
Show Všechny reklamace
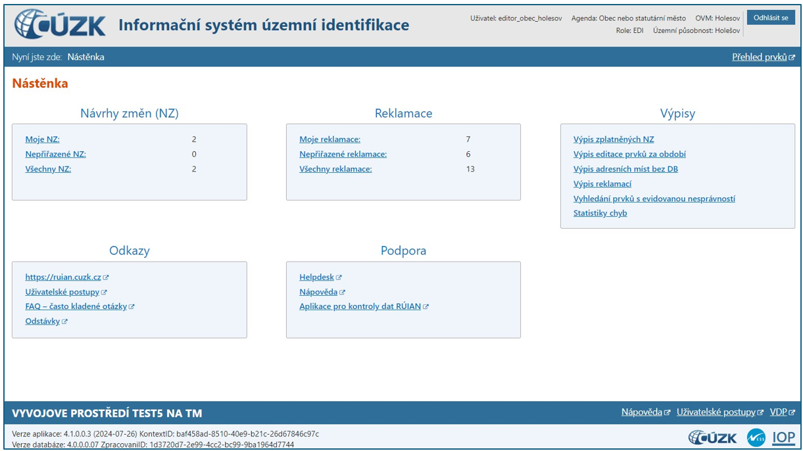click(x=335, y=169)
